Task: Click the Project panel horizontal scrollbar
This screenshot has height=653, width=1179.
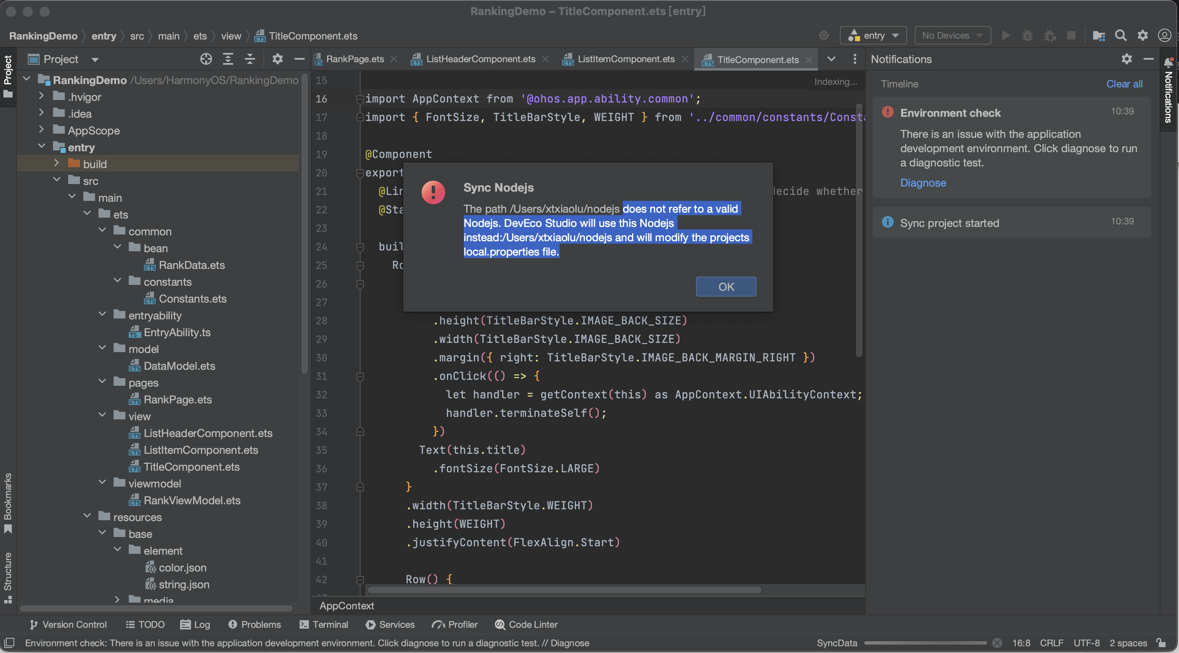Action: click(x=156, y=608)
